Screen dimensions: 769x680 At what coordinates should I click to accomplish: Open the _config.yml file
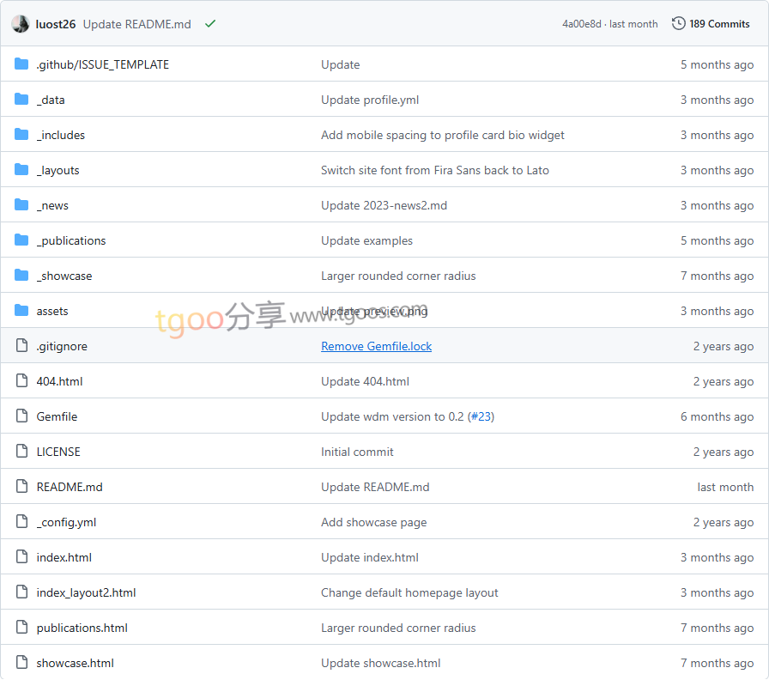(x=66, y=522)
